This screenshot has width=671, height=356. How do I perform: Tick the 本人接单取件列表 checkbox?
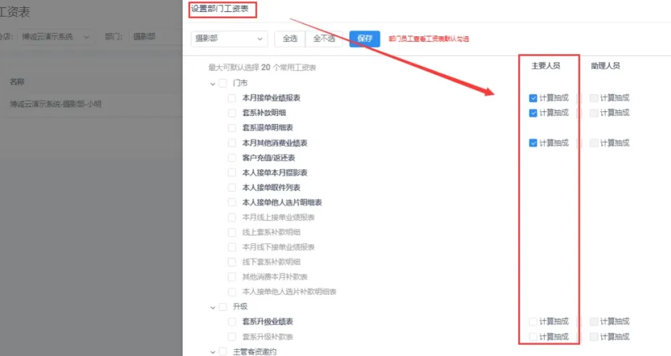[x=232, y=188]
